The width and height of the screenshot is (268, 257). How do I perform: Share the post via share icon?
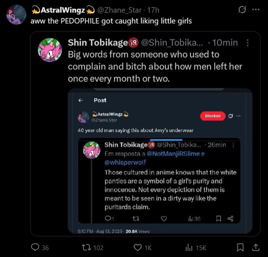click(255, 247)
